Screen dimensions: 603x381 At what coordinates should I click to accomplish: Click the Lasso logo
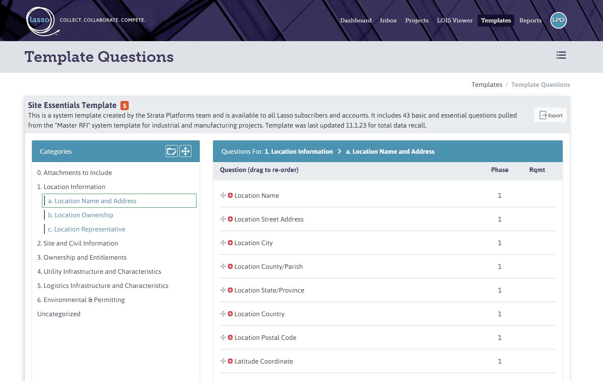coord(41,20)
